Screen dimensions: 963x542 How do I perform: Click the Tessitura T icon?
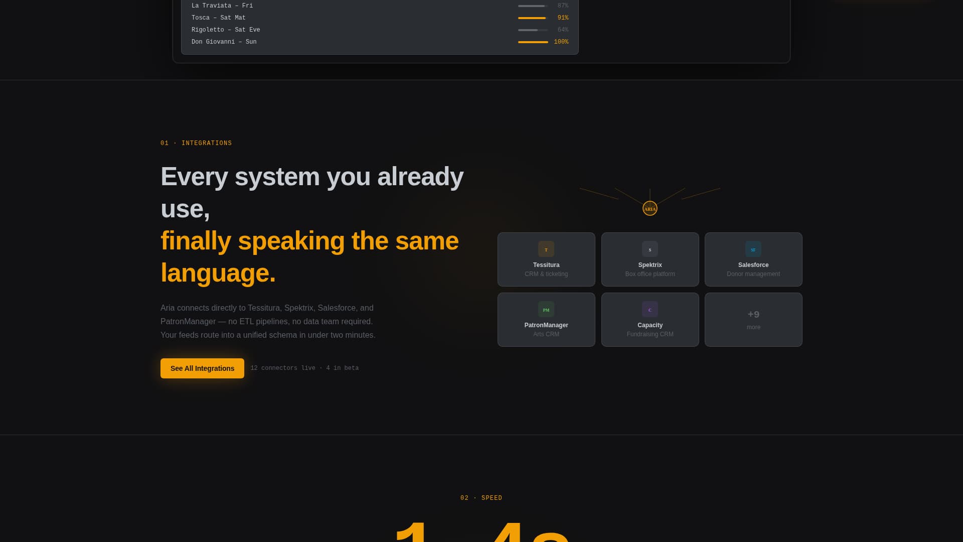click(546, 249)
